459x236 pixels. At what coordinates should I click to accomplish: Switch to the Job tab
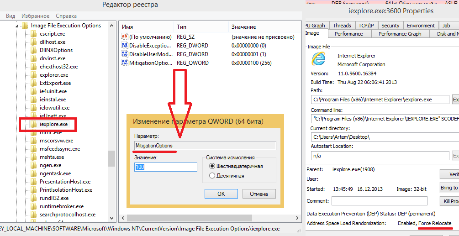[446, 26]
